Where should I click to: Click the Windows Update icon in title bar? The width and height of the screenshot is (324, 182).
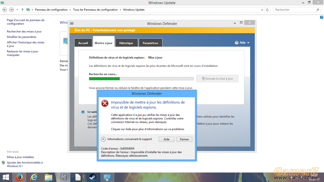3,3
